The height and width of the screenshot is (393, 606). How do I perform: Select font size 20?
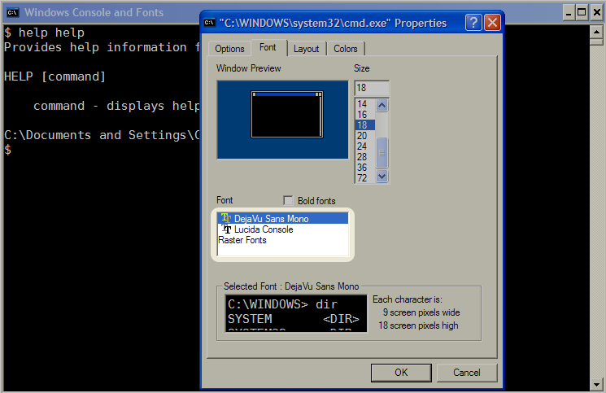pos(365,136)
